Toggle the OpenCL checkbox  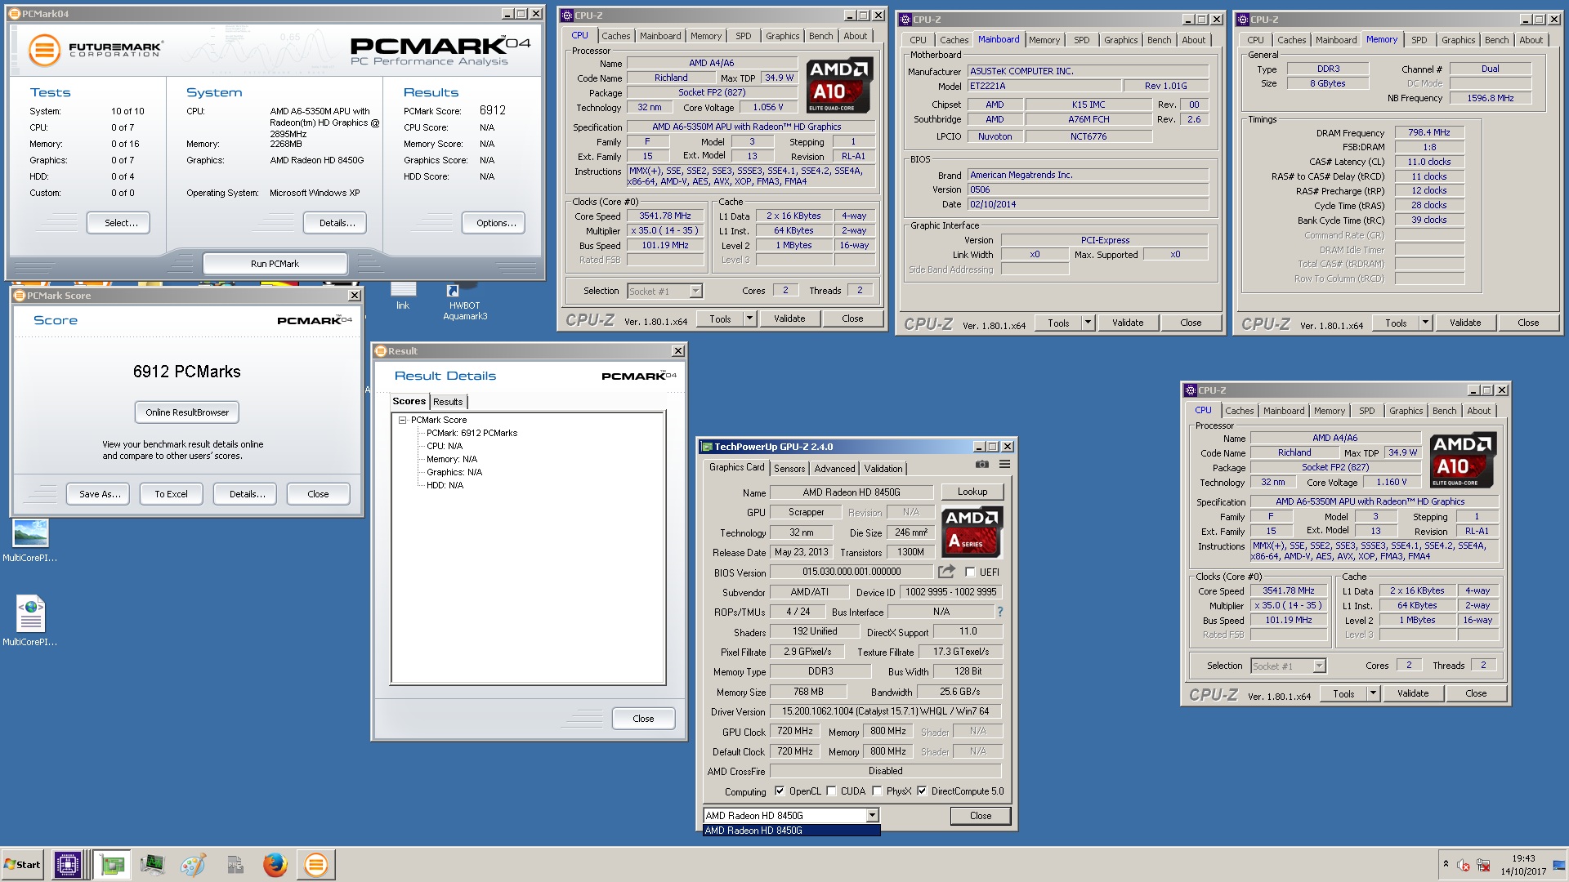click(780, 791)
